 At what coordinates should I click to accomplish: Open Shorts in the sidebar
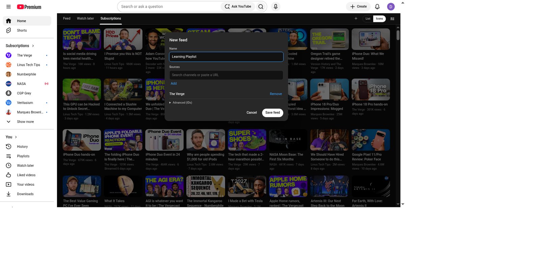27,30
